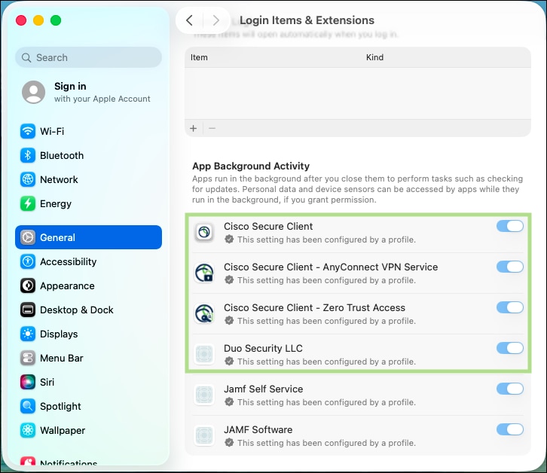Click the General gear icon
Viewport: 547px width, 473px height.
click(x=28, y=237)
